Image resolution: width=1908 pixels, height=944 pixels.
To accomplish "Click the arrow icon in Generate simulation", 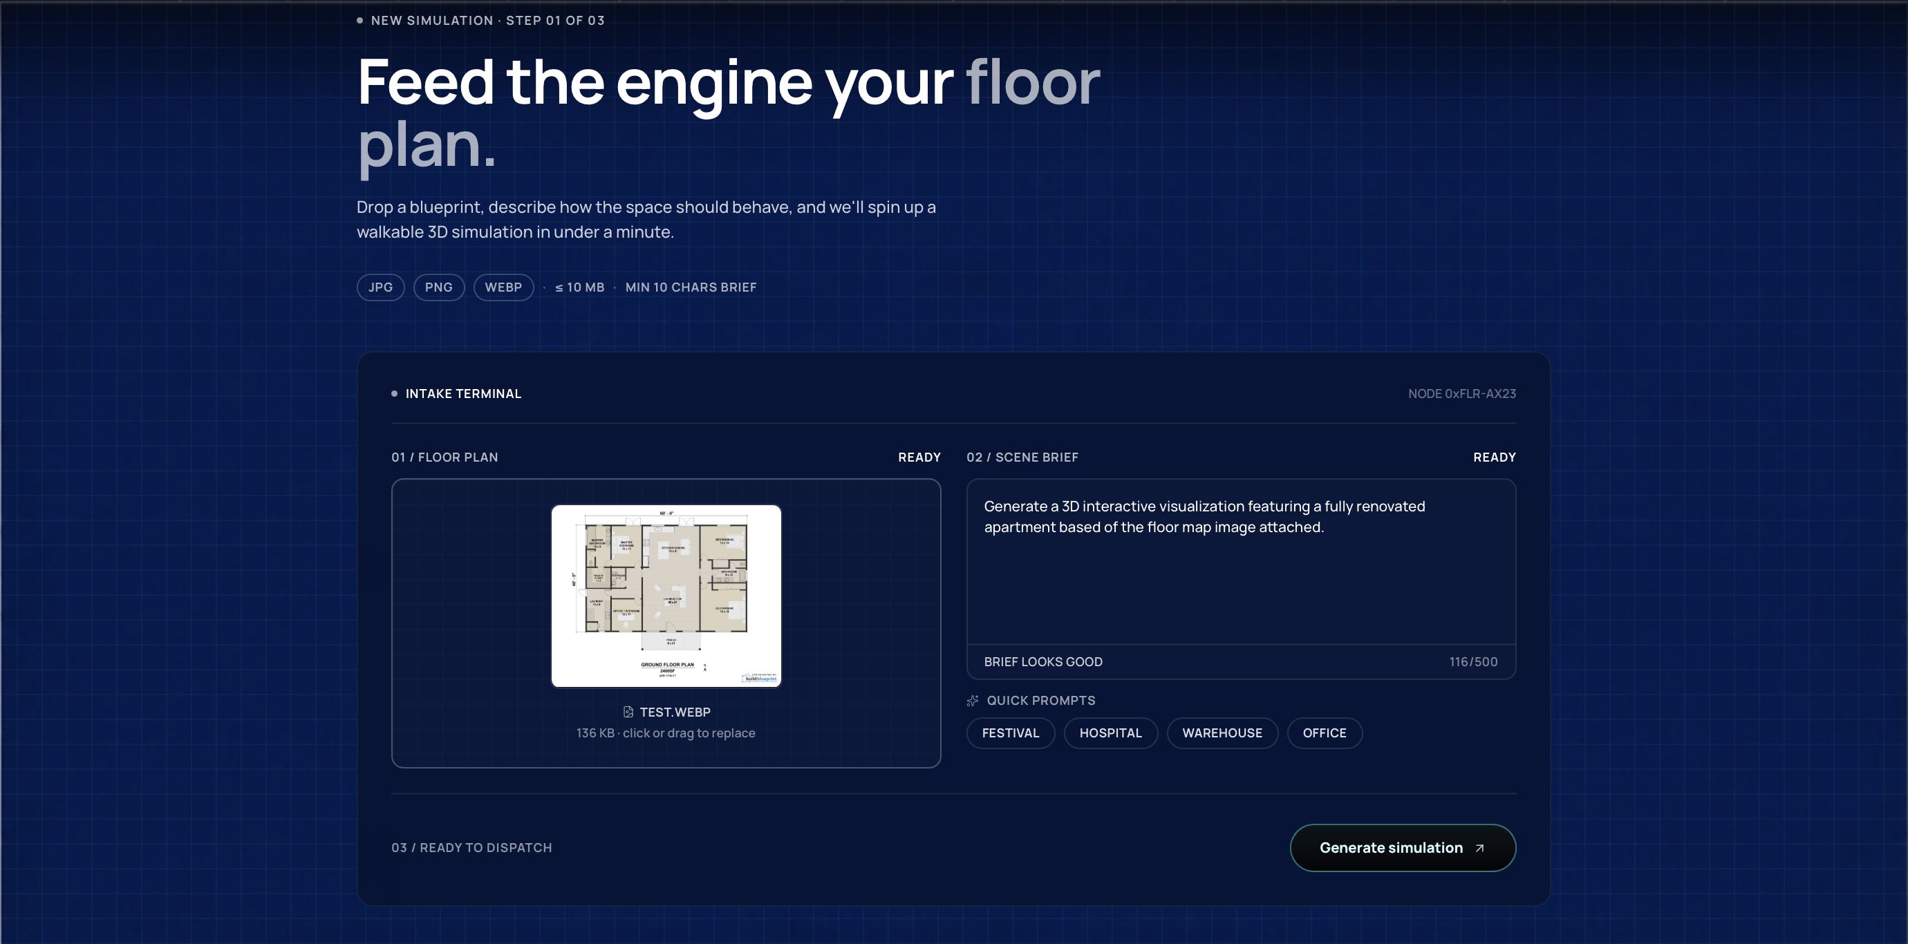I will click(x=1479, y=848).
